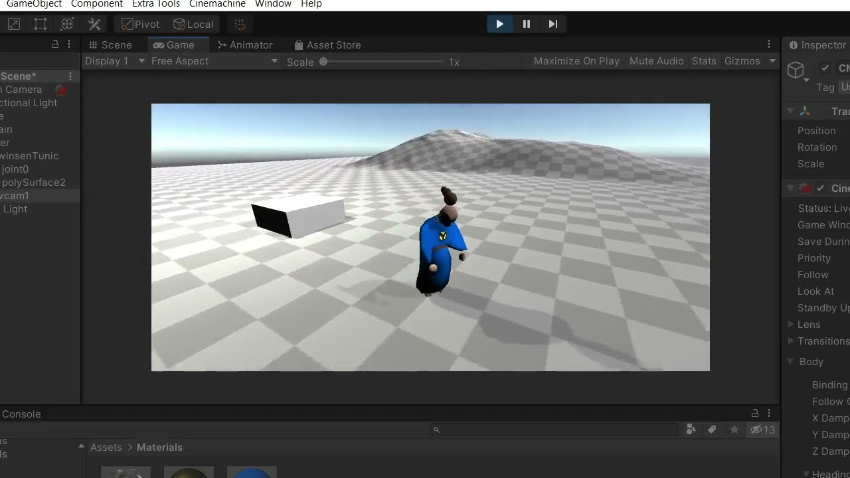Click the Transform component icon
Viewport: 850px width, 478px height.
805,112
